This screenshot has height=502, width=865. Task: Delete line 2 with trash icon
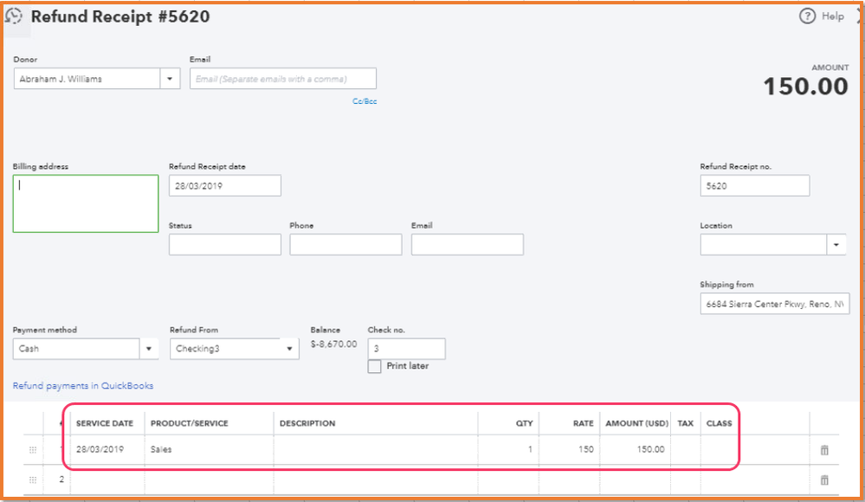(x=824, y=479)
